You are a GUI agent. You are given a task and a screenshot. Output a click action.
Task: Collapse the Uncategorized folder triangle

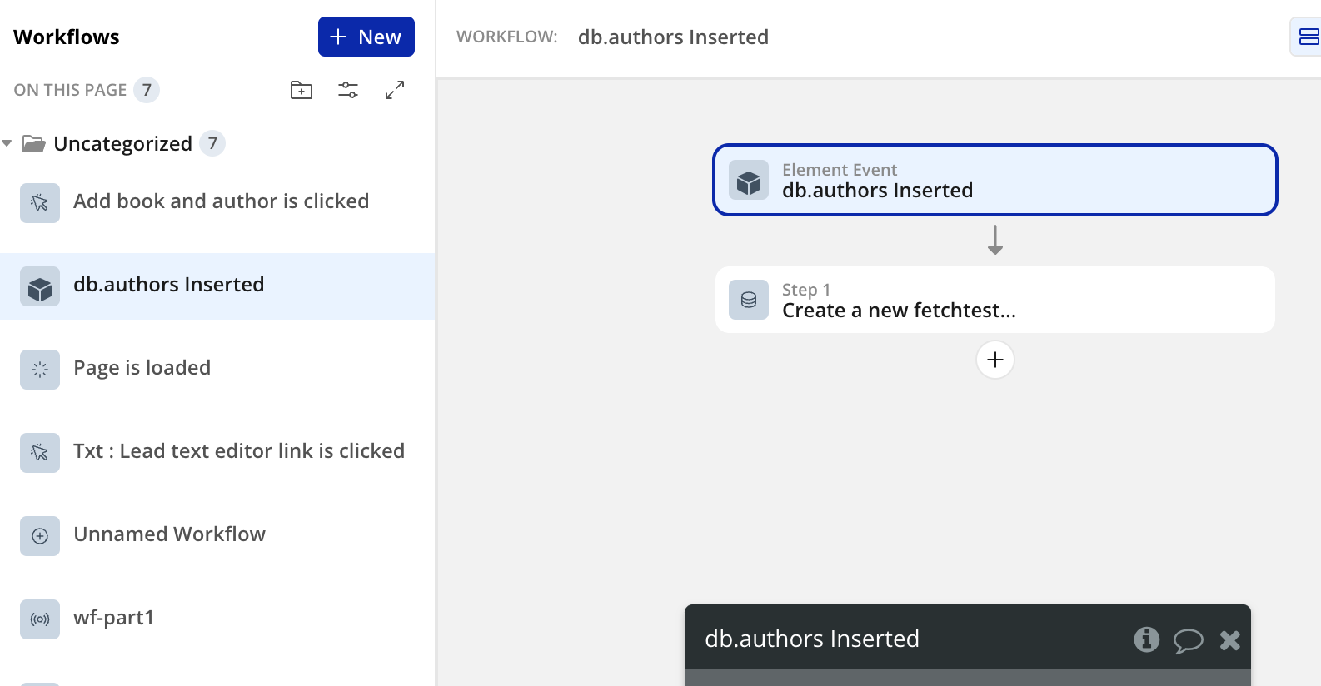[x=7, y=143]
